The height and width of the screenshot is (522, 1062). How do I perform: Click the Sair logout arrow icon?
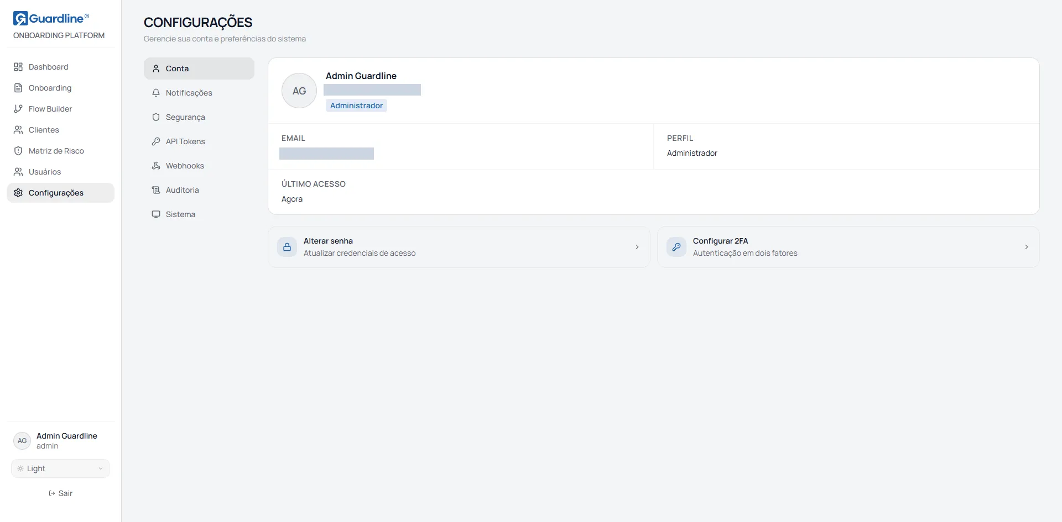pyautogui.click(x=52, y=493)
